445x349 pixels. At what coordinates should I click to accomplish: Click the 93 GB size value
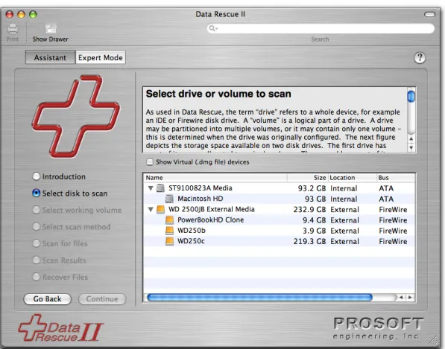click(315, 199)
